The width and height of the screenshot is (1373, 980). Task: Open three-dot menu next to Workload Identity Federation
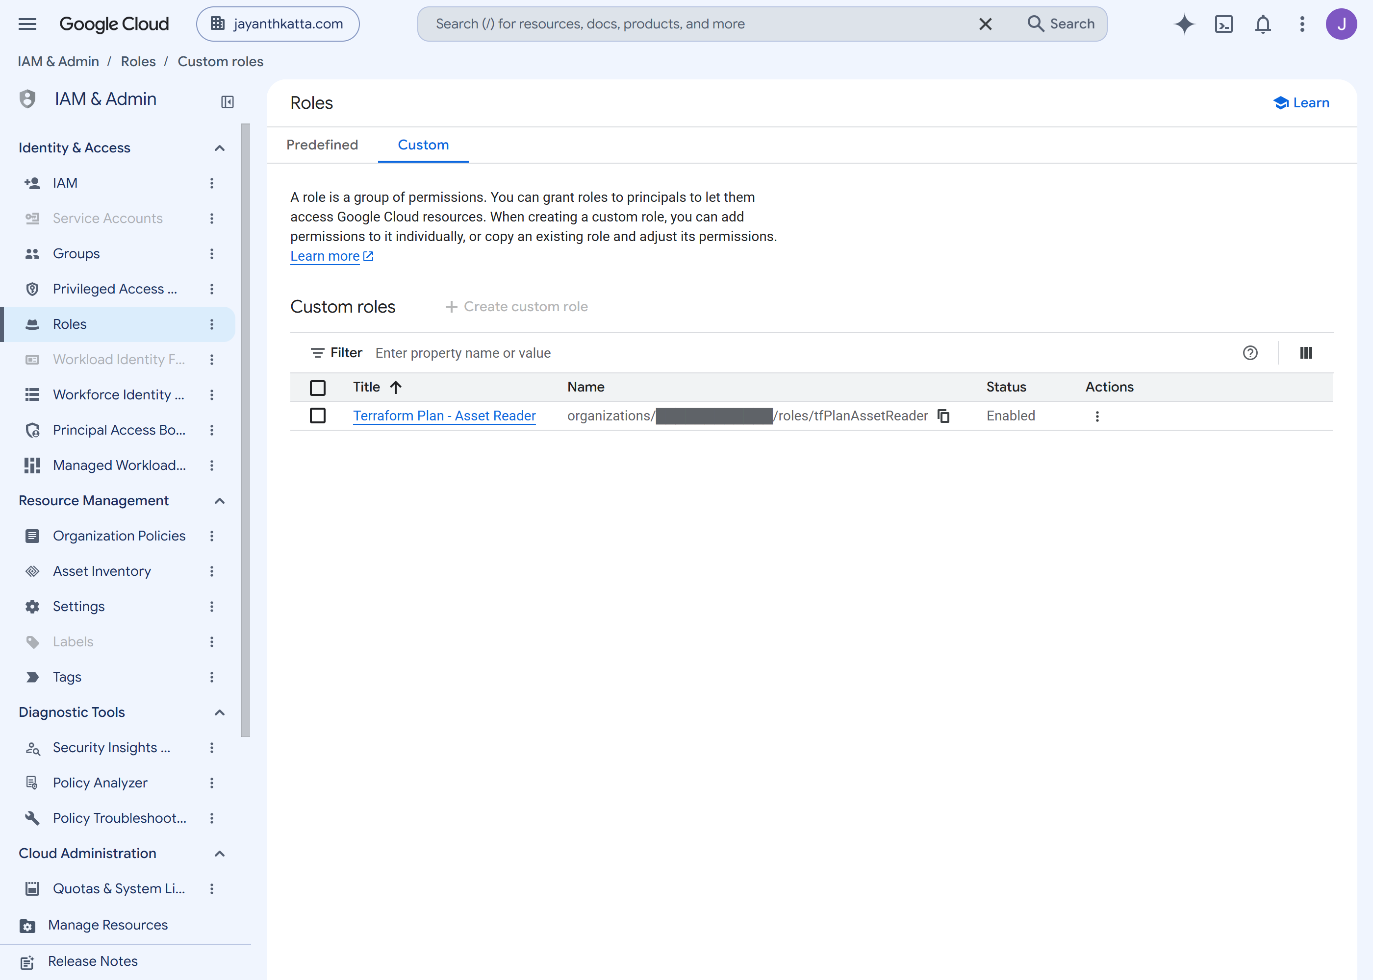(x=211, y=360)
